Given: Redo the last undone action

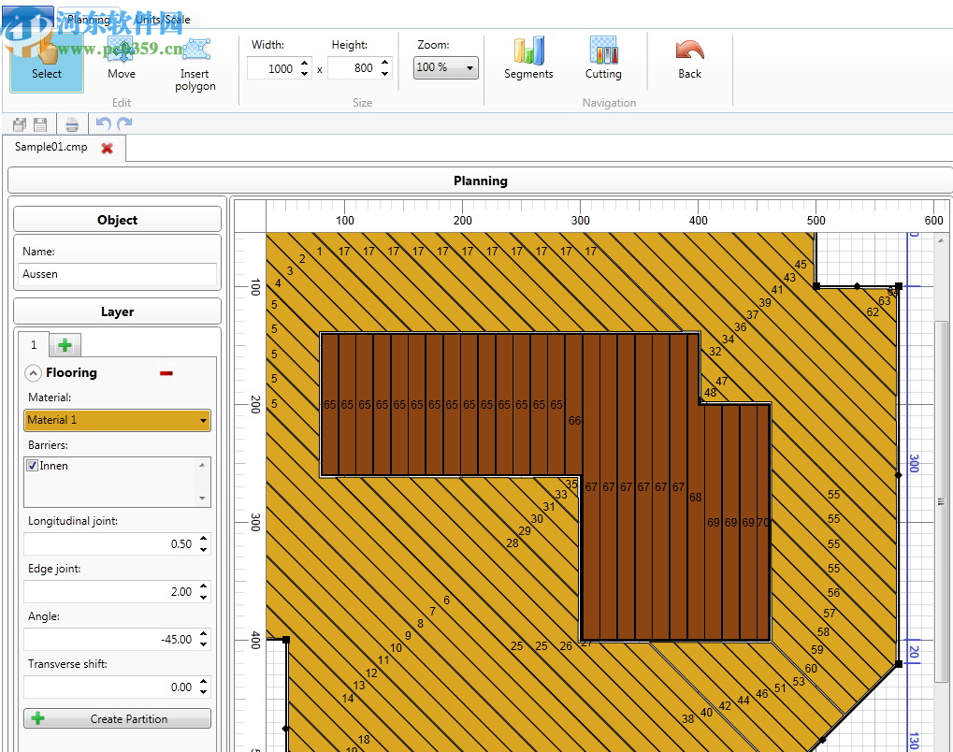Looking at the screenshot, I should pyautogui.click(x=124, y=124).
